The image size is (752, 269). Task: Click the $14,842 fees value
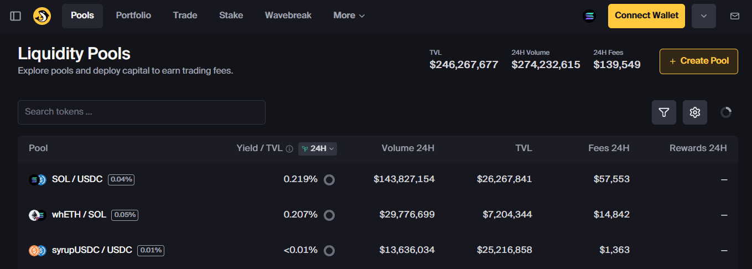point(611,215)
